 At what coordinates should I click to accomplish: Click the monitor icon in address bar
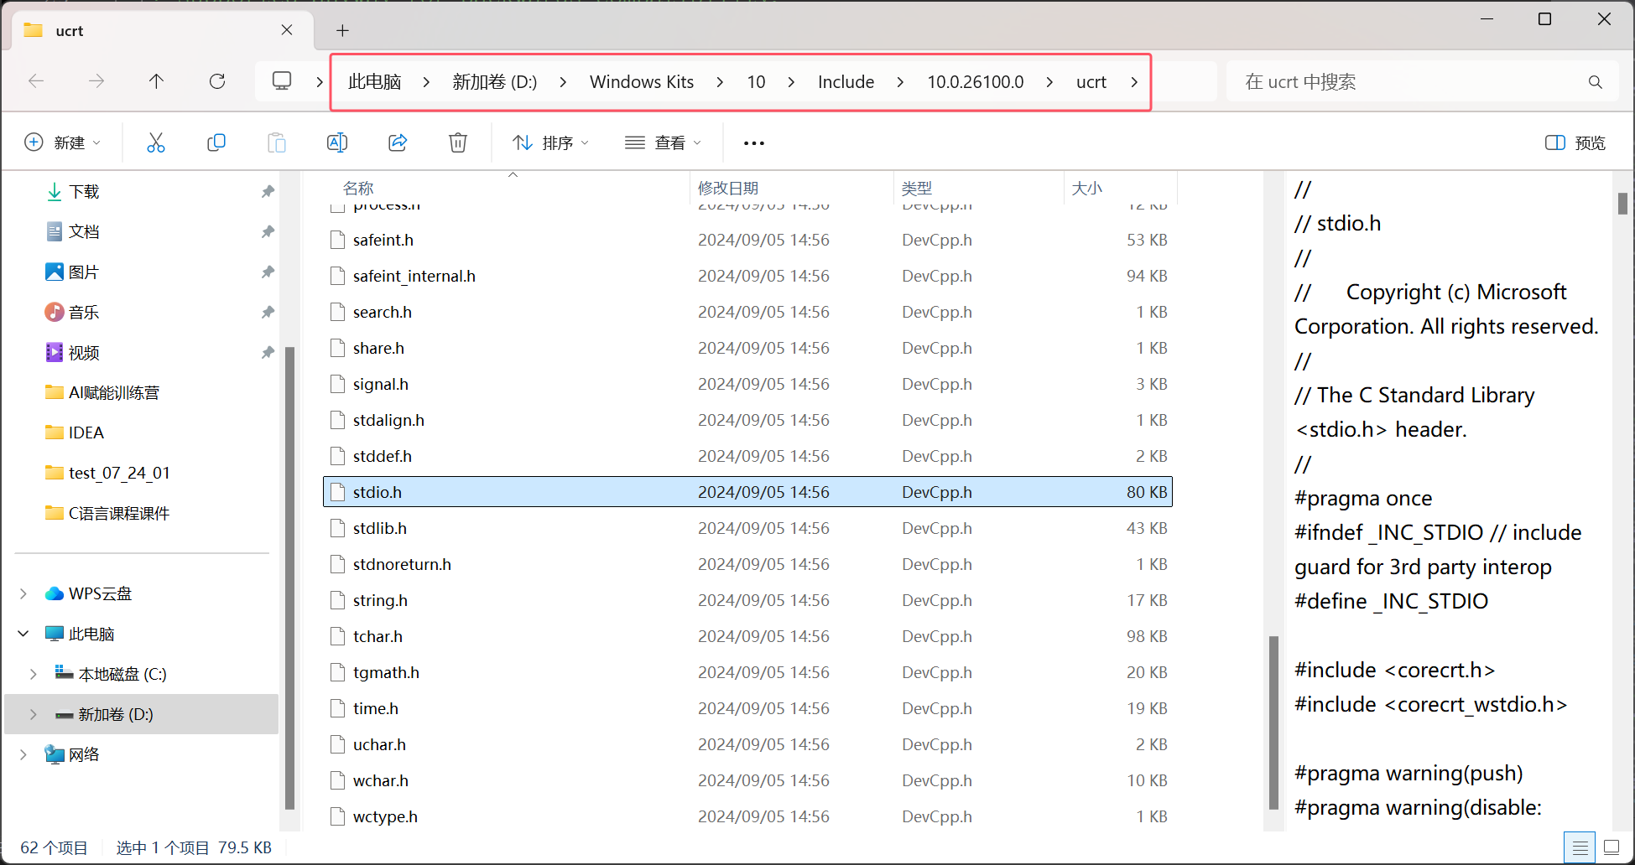pos(282,81)
